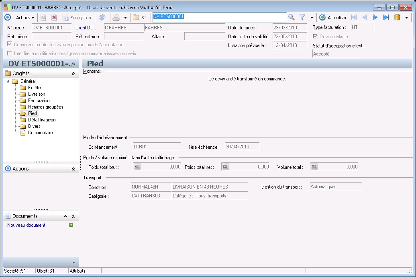Toggle the 'Devis confirmé' checkbox
The height and width of the screenshot is (277, 416).
(315, 37)
